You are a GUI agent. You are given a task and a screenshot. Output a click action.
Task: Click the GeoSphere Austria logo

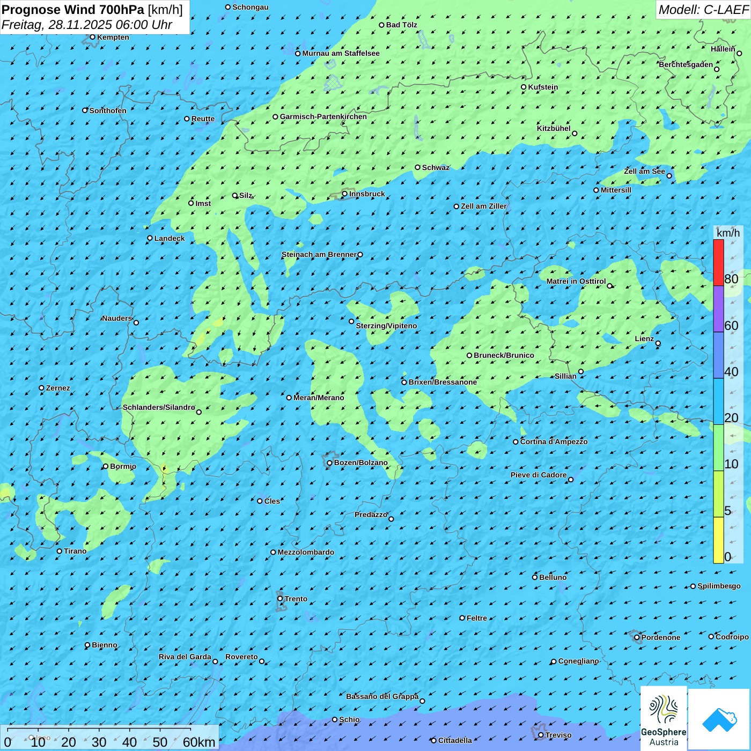click(x=664, y=718)
